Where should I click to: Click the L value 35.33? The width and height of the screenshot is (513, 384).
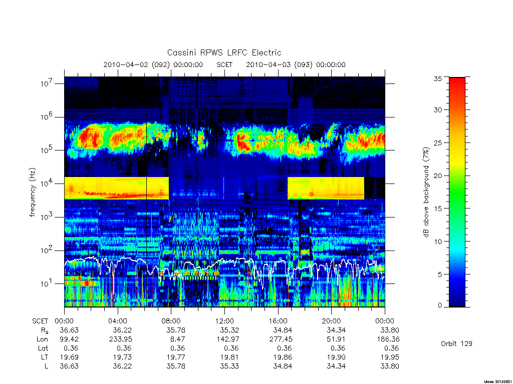(229, 366)
